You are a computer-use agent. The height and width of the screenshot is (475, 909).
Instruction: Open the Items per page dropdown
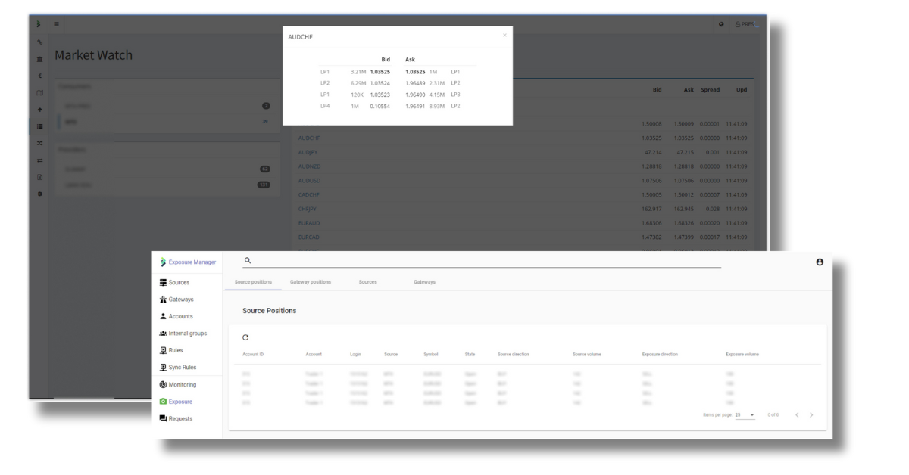[745, 414]
